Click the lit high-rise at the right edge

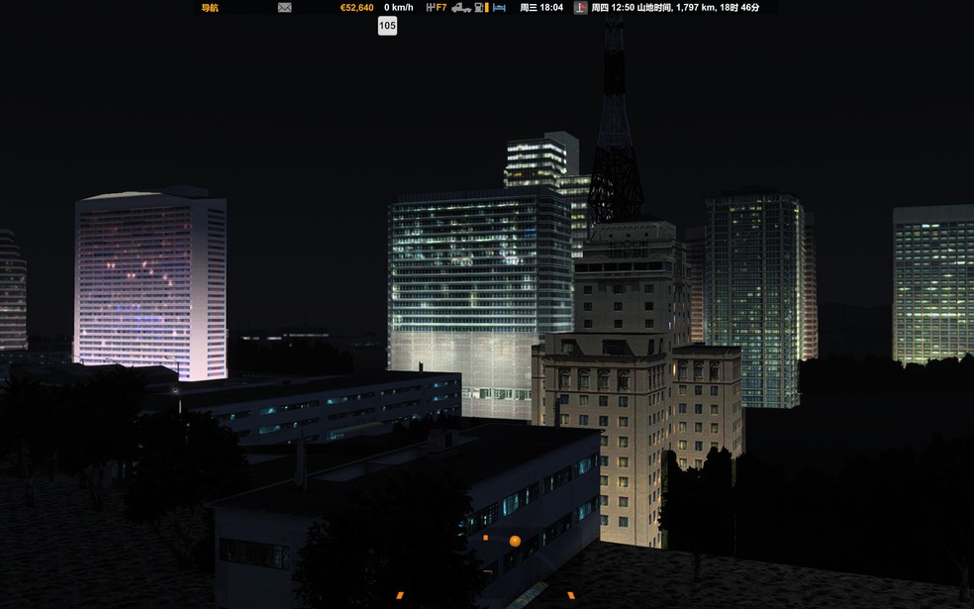click(933, 284)
